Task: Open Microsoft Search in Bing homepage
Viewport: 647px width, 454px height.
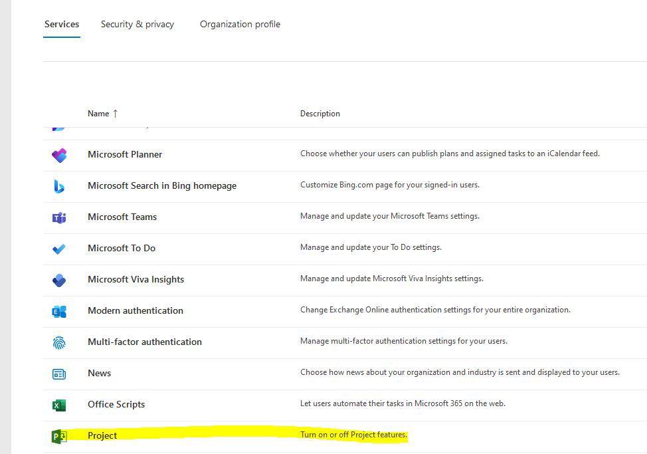Action: tap(162, 185)
